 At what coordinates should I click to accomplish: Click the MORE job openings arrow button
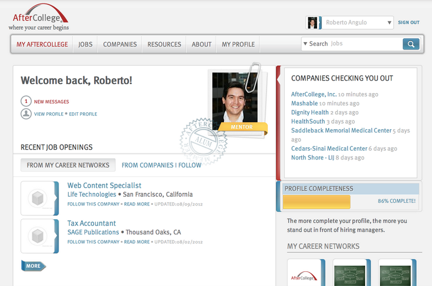(x=33, y=266)
